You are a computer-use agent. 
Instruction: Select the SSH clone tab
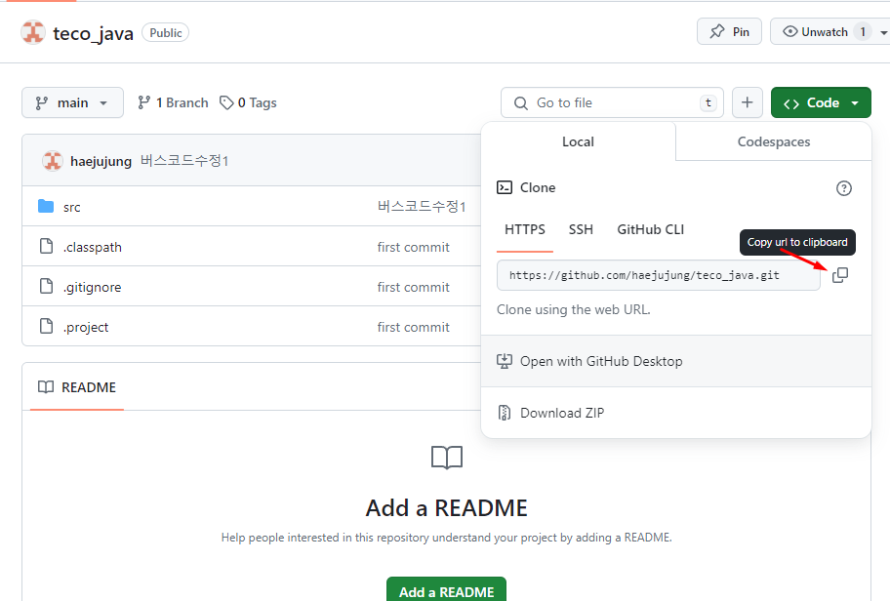point(581,230)
